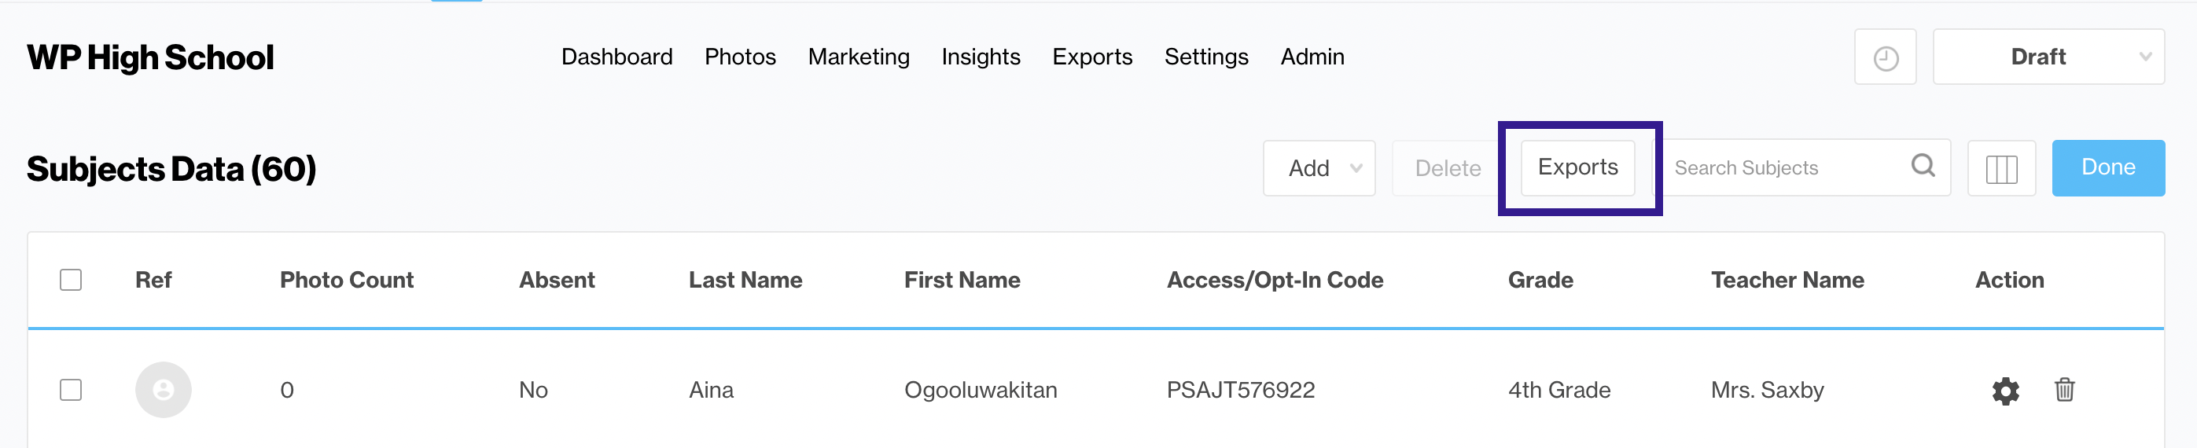Viewport: 2197px width, 448px height.
Task: Open the Dashboard menu item
Action: tap(616, 57)
